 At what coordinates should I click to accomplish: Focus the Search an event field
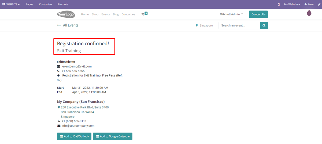click(x=239, y=25)
